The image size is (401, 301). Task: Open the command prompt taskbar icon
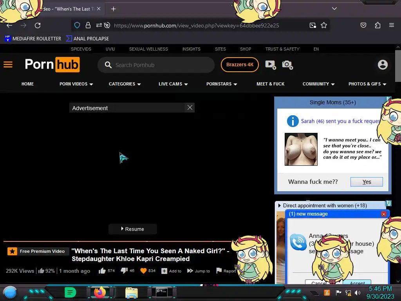tap(162, 292)
